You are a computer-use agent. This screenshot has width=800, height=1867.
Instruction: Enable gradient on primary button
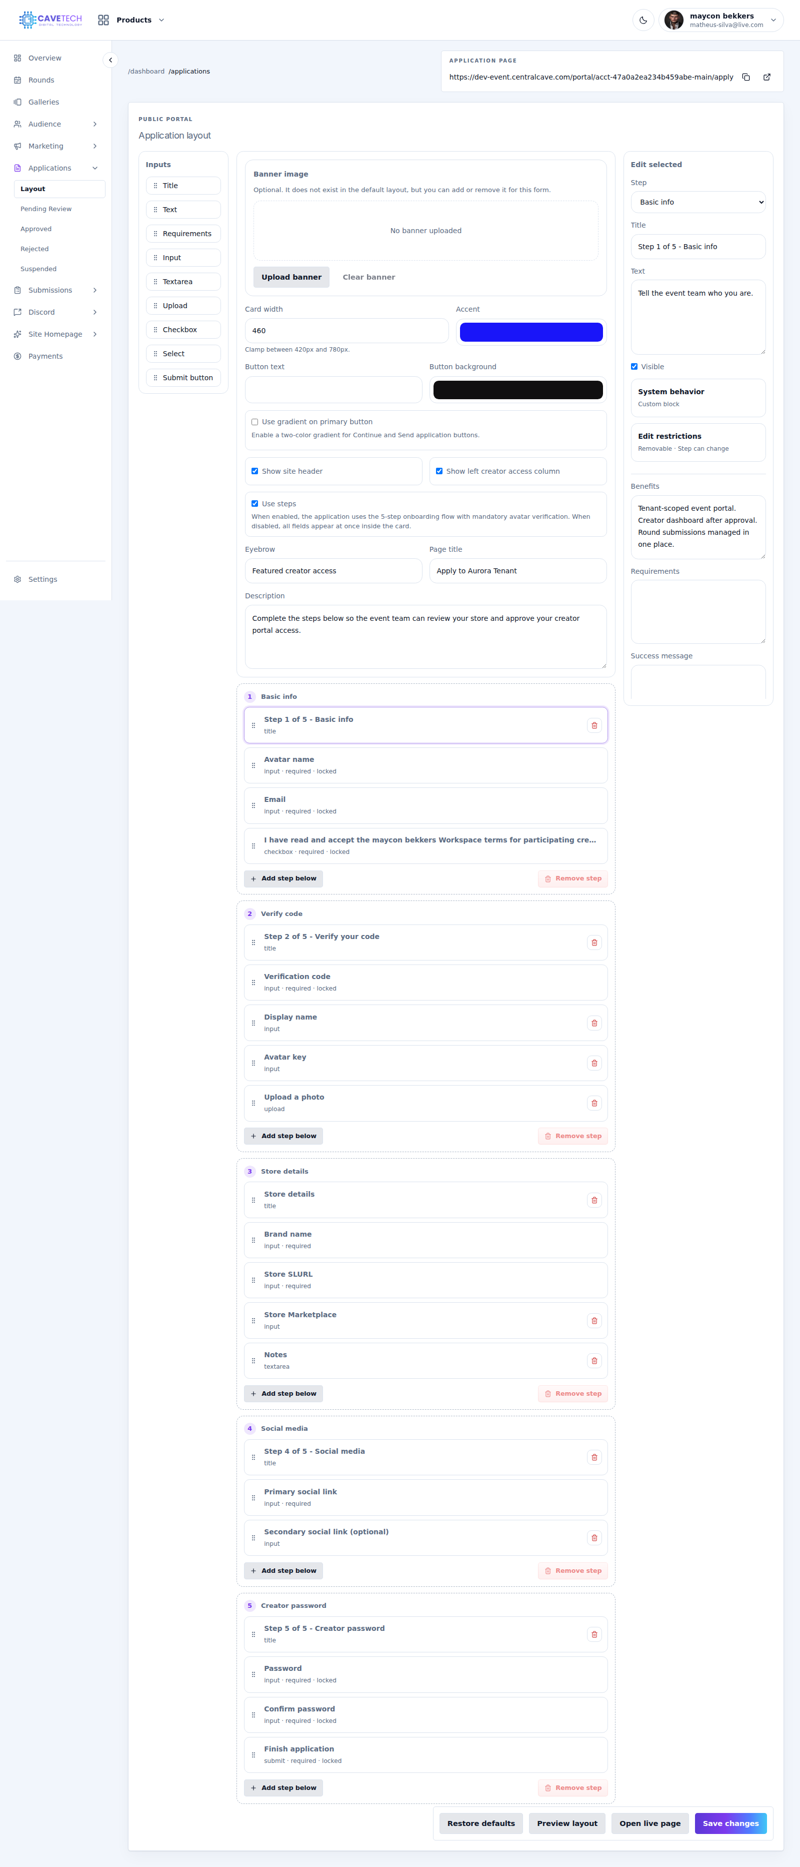(x=254, y=422)
